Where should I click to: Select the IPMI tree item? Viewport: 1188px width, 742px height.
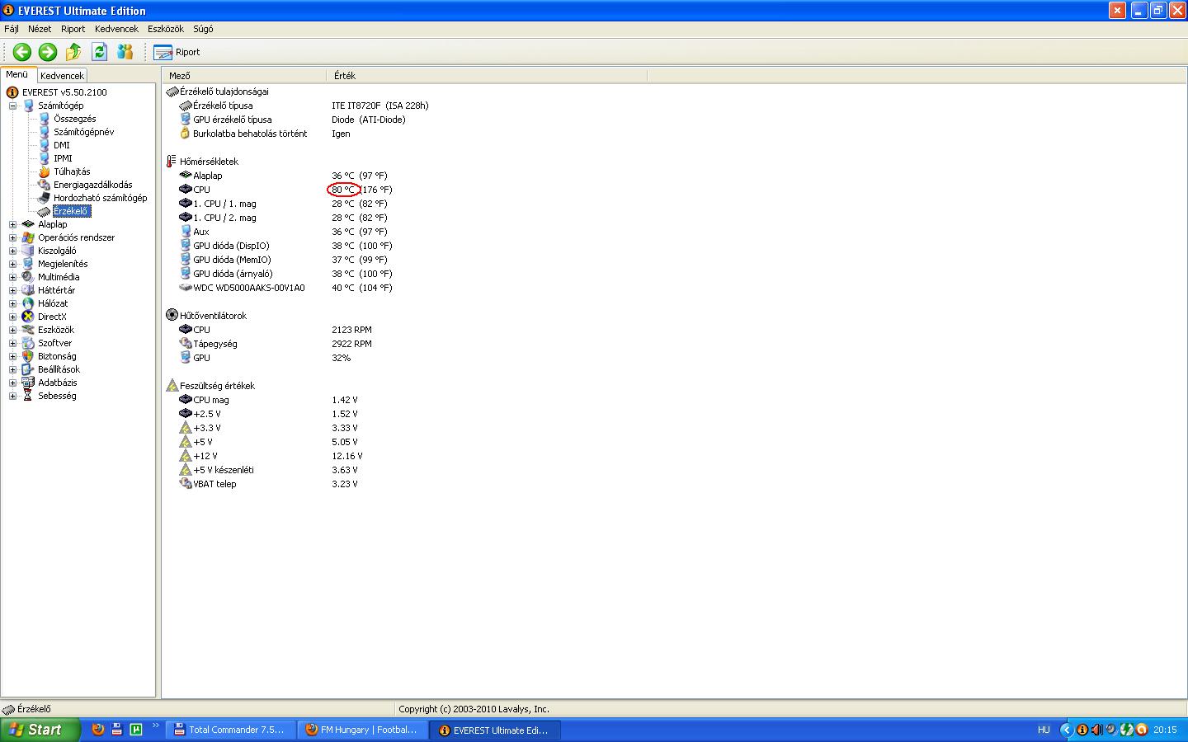click(63, 158)
